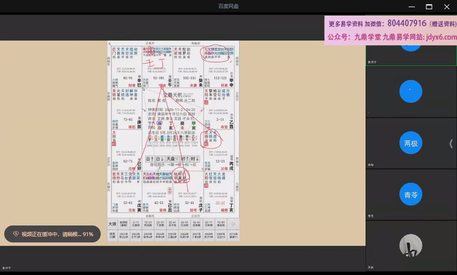
Task: Choose the 42~51 己丑限 period
Action: (x=184, y=223)
